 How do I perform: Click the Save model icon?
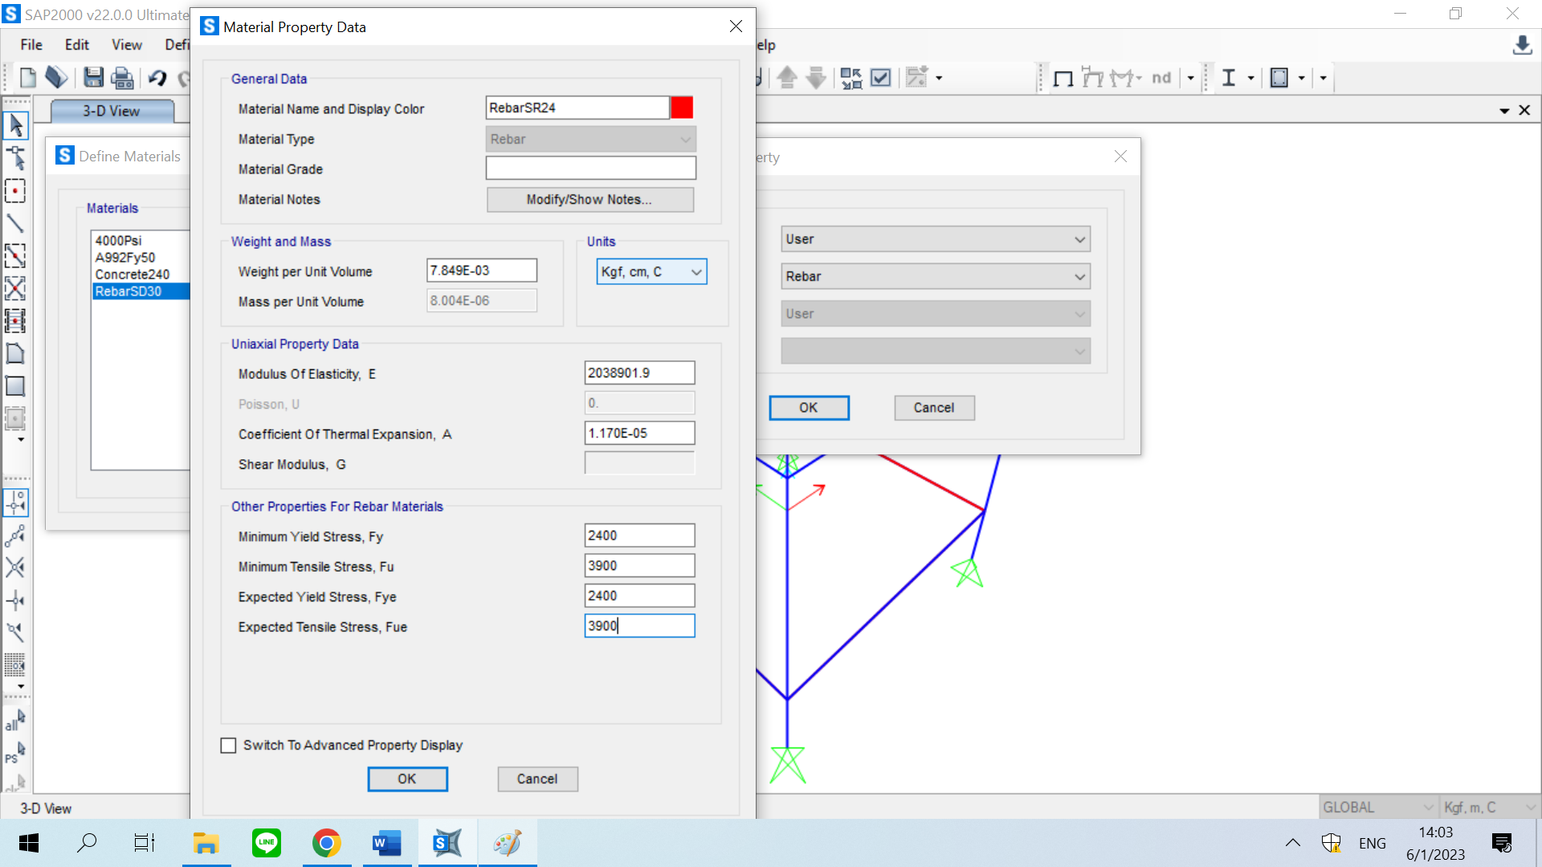point(93,78)
